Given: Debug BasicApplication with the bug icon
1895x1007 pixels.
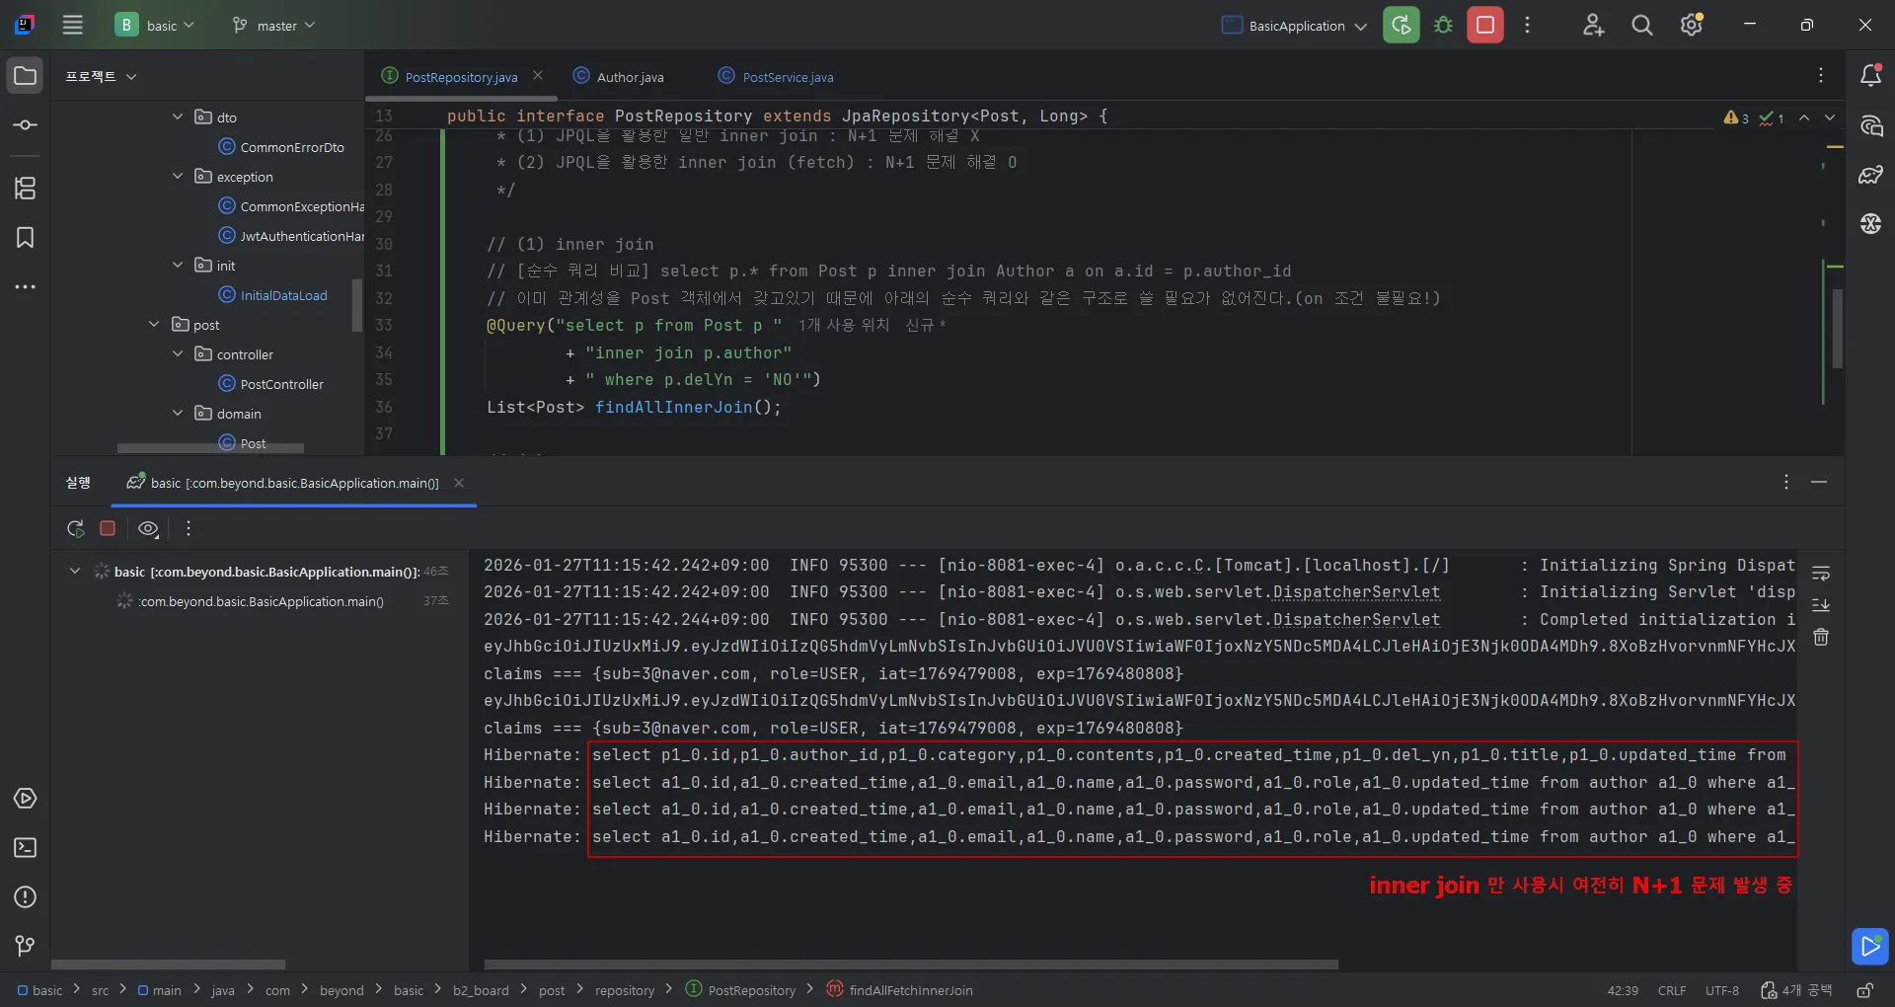Looking at the screenshot, I should 1443,26.
